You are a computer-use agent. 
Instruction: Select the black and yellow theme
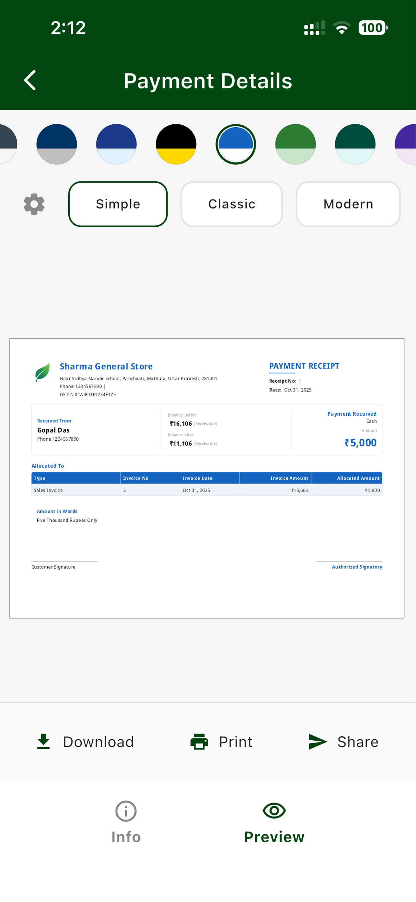176,144
